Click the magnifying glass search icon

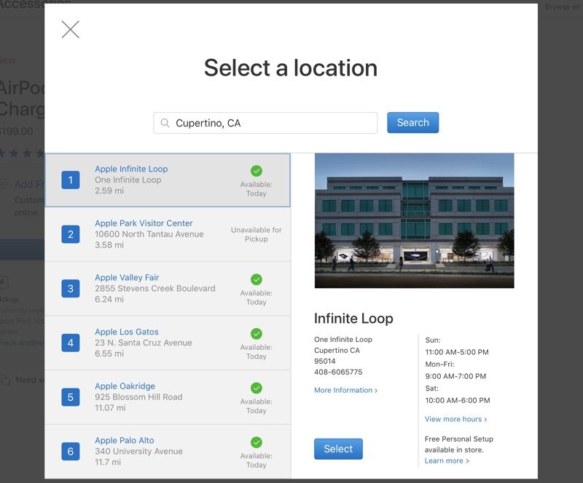click(165, 123)
